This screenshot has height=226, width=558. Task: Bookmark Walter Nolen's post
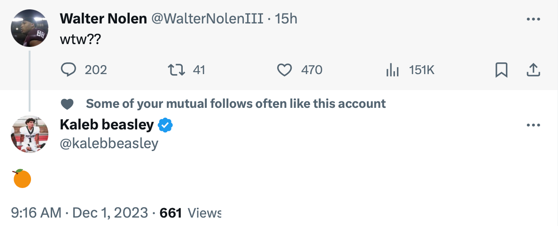tap(501, 70)
